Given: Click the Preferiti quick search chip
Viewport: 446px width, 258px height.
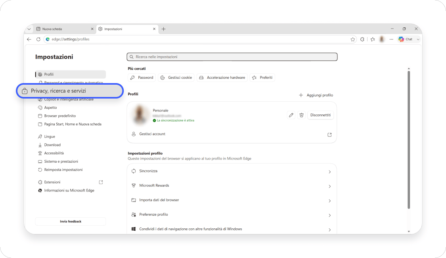Looking at the screenshot, I should click(x=262, y=78).
